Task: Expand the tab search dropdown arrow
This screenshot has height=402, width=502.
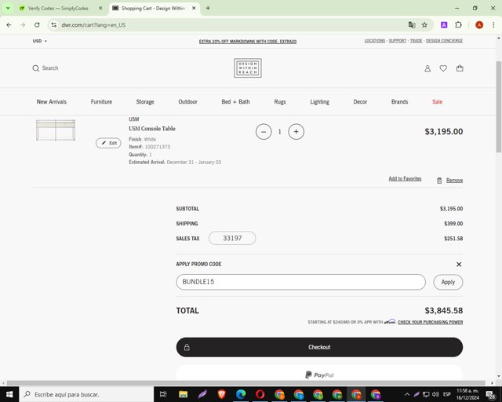Action: pyautogui.click(x=8, y=9)
